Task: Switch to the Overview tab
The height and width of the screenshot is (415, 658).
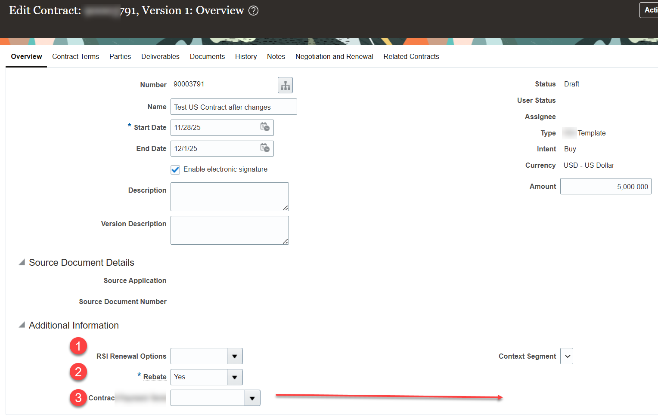Action: click(x=26, y=57)
